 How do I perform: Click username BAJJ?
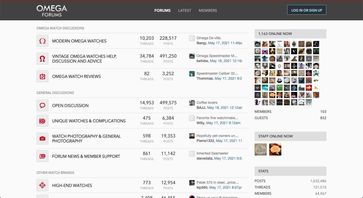[201, 108]
